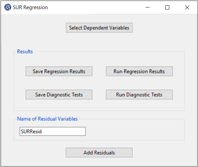Click the Results group label
Viewport: 198px width, 167px height.
tap(25, 51)
